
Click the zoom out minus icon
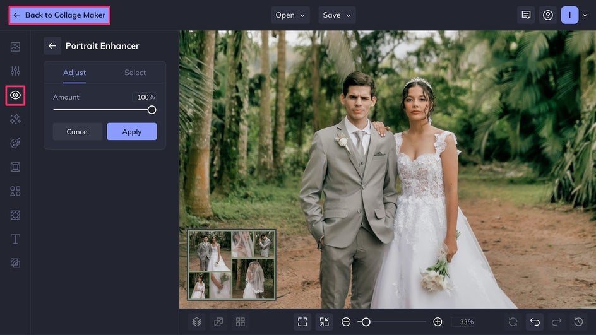346,322
